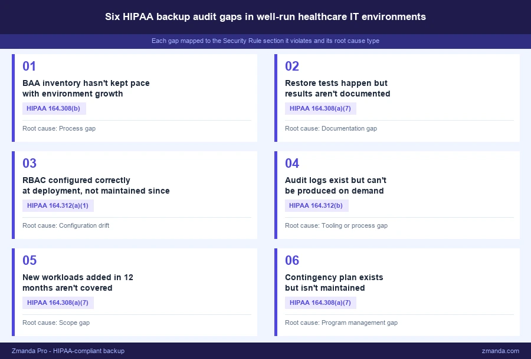This screenshot has width=531, height=359.
Task: Click the 'Zmanda Pro - HIPAA-compliant backup' footer text
Action: point(68,351)
